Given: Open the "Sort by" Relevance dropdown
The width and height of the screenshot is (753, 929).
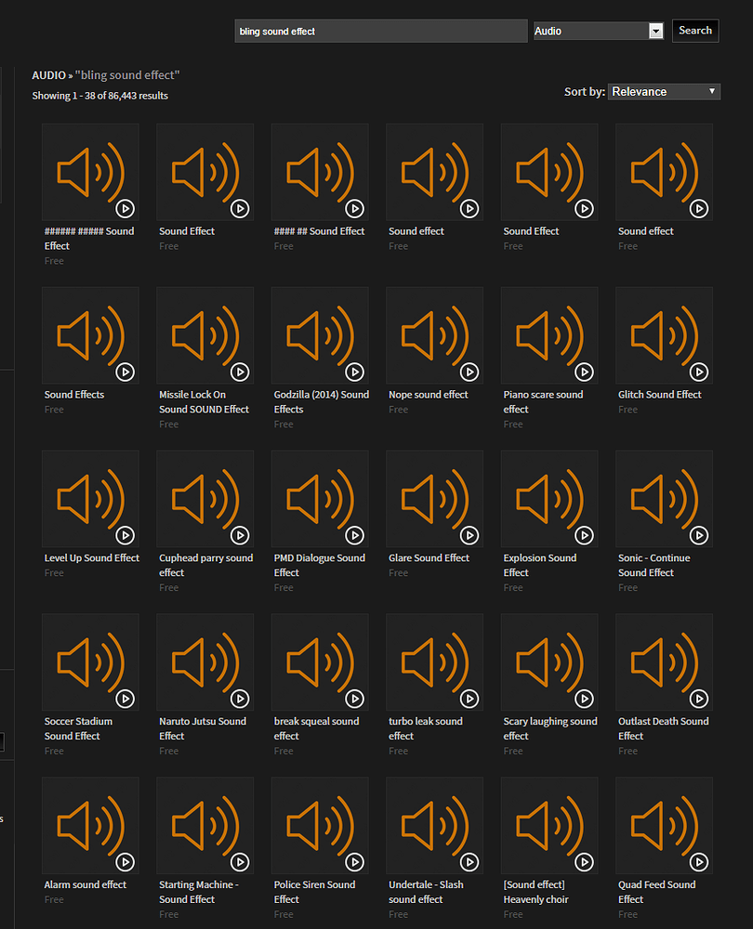Looking at the screenshot, I should click(664, 91).
